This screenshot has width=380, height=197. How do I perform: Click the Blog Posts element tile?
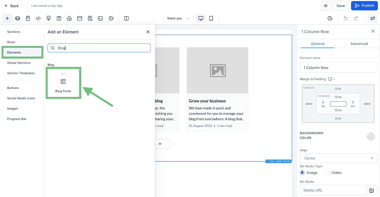[63, 83]
